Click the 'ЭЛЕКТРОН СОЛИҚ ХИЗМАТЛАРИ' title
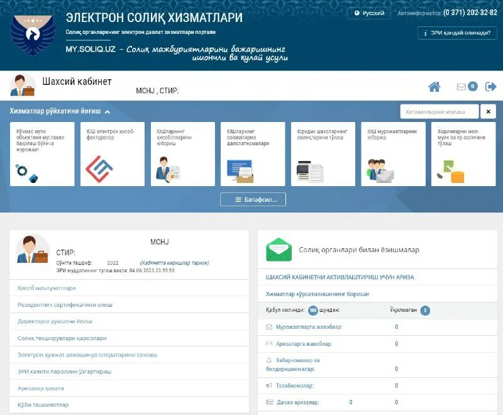The width and height of the screenshot is (503, 415). point(154,18)
